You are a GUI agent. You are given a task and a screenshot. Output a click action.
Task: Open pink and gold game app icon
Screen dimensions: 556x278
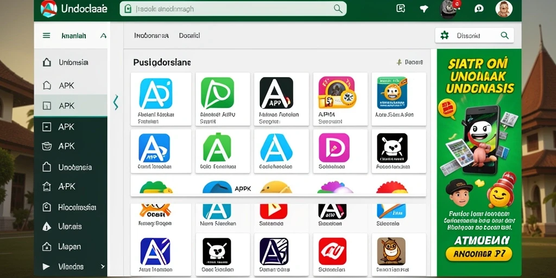point(337,92)
